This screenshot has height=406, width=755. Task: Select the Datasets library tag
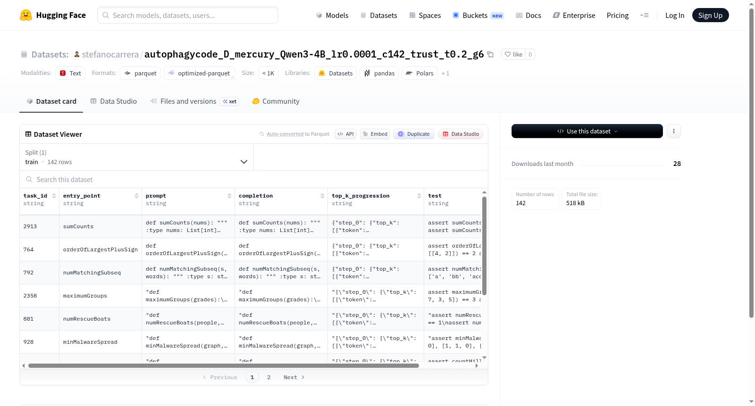336,73
